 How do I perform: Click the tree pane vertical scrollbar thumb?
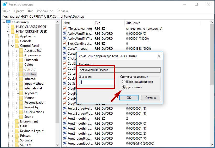coord(57,74)
